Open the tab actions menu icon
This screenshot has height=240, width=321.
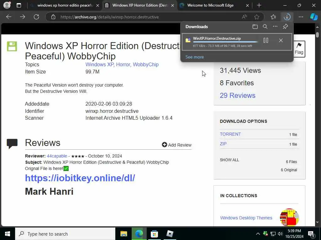(x=18, y=5)
